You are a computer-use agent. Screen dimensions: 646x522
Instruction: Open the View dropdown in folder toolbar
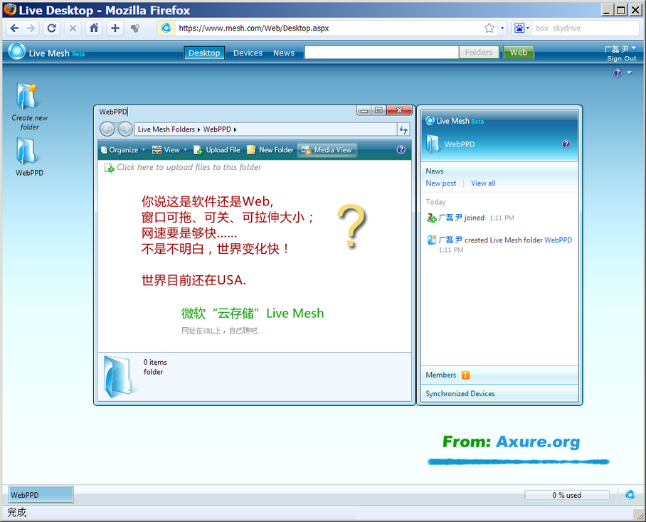click(169, 150)
